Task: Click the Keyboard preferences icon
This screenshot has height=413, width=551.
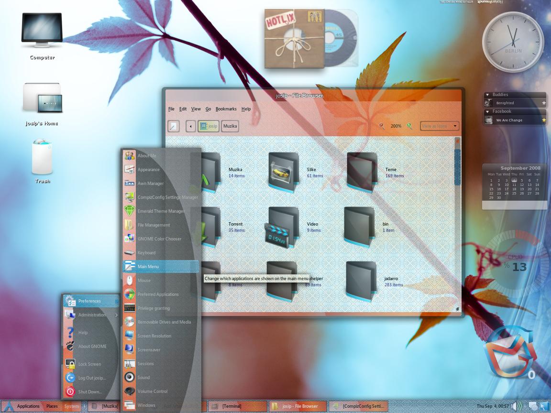Action: click(x=129, y=253)
